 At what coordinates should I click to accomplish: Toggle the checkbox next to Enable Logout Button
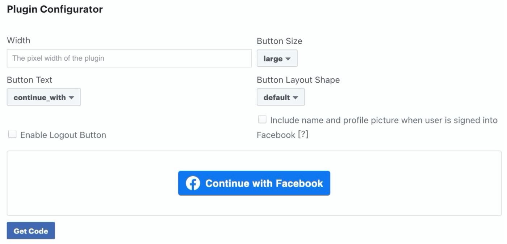(12, 134)
